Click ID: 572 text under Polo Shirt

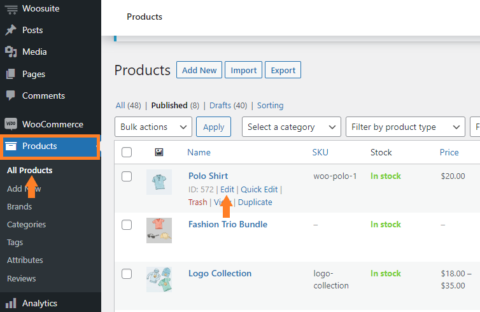point(201,190)
